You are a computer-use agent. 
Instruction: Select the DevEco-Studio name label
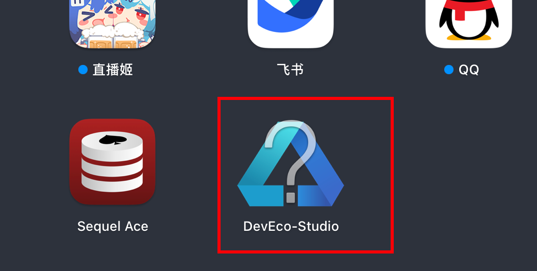(x=291, y=226)
